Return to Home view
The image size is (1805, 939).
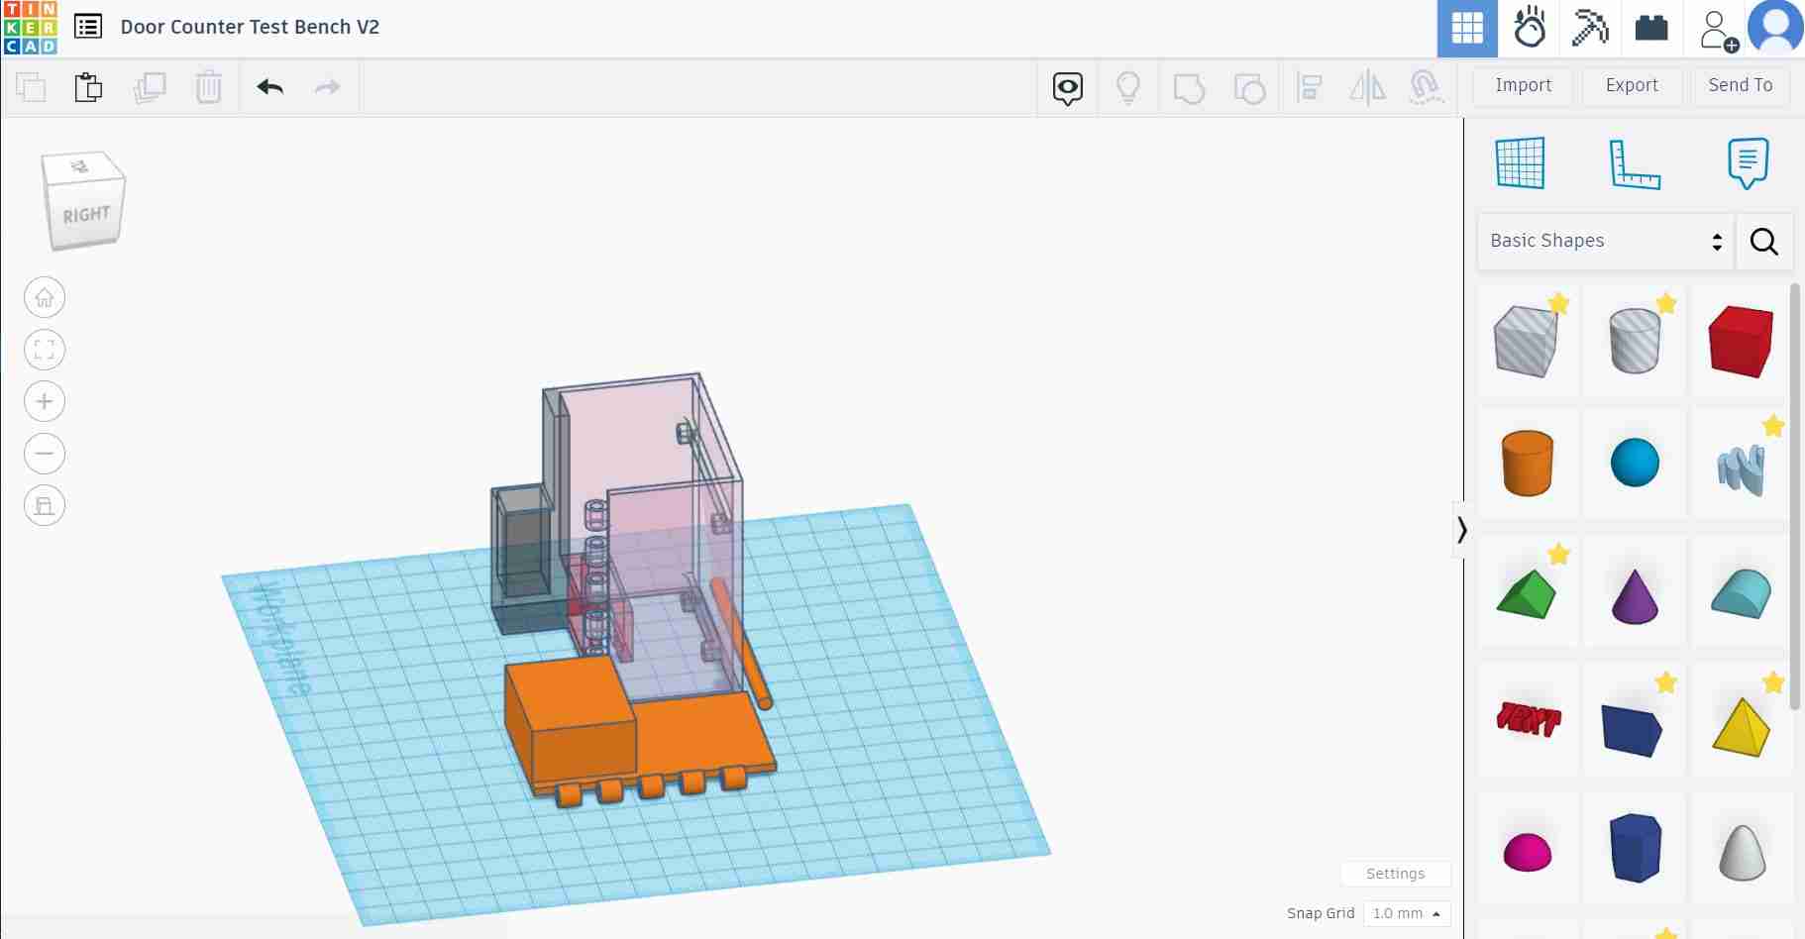coord(44,297)
